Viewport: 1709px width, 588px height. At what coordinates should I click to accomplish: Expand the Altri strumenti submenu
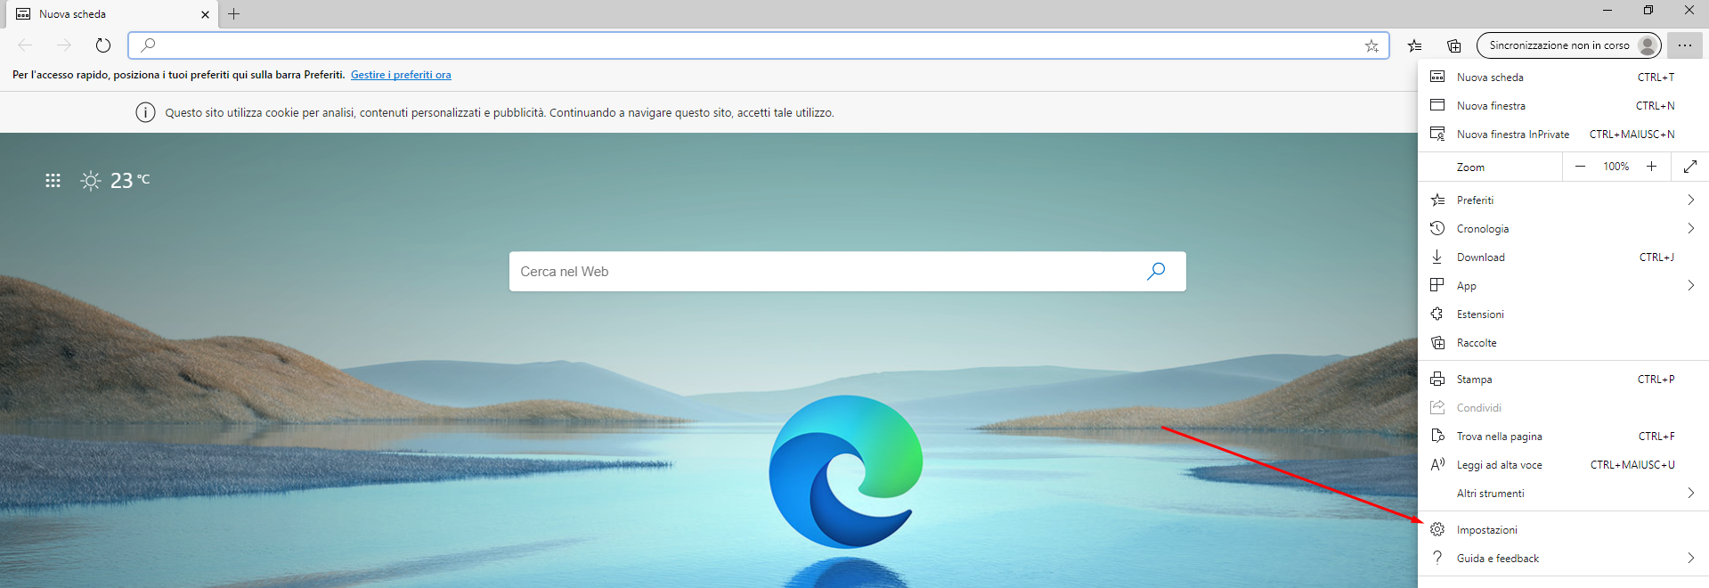click(x=1689, y=494)
